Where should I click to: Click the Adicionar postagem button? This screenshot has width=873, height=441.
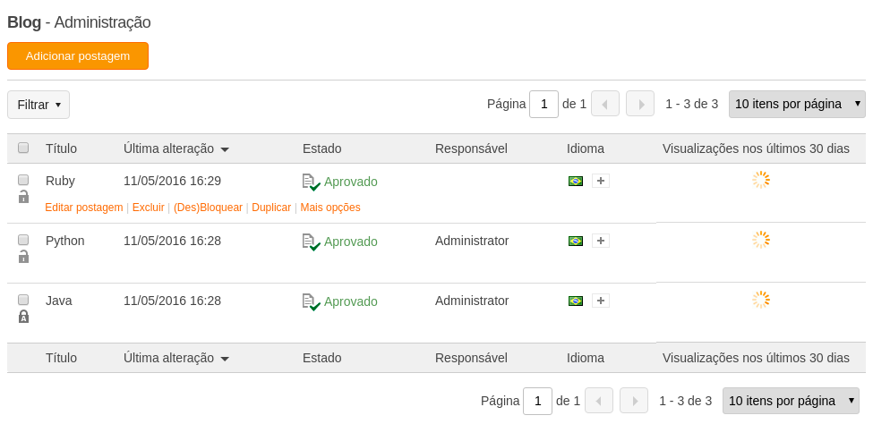(78, 56)
